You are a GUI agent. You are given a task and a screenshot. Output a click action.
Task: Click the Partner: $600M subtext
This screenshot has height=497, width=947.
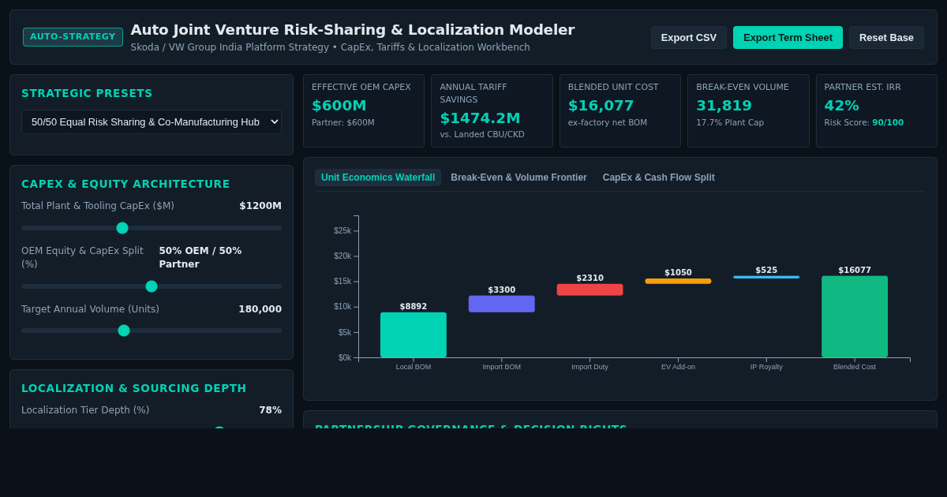coord(343,123)
